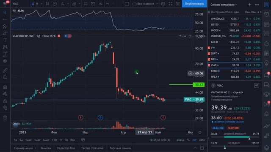Viewport: 271px width, 152px height.
Task: Open the forecasting and measurement tools
Action: click(x=5, y=54)
